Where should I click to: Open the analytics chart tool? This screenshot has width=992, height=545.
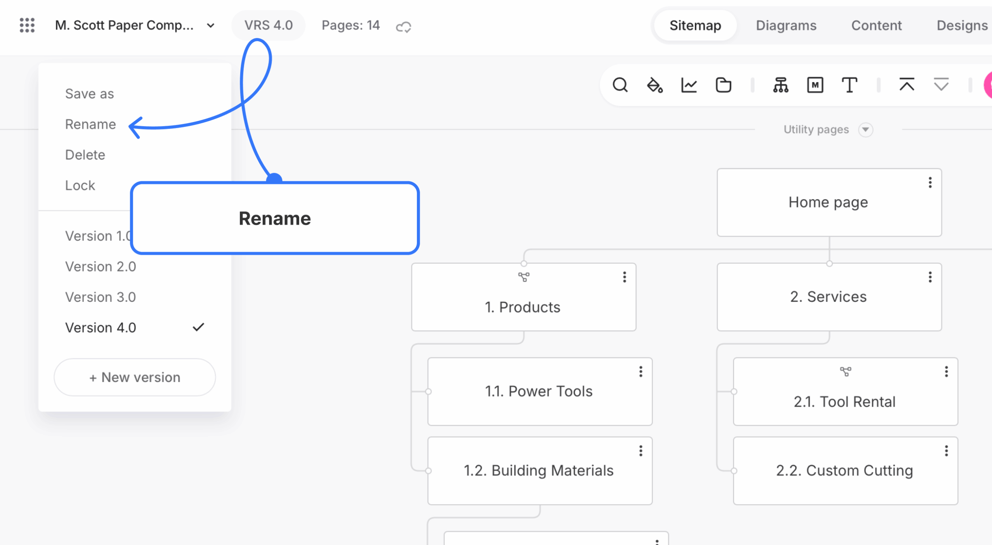click(689, 85)
